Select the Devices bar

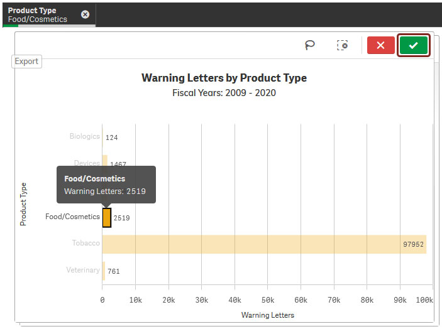pos(105,164)
